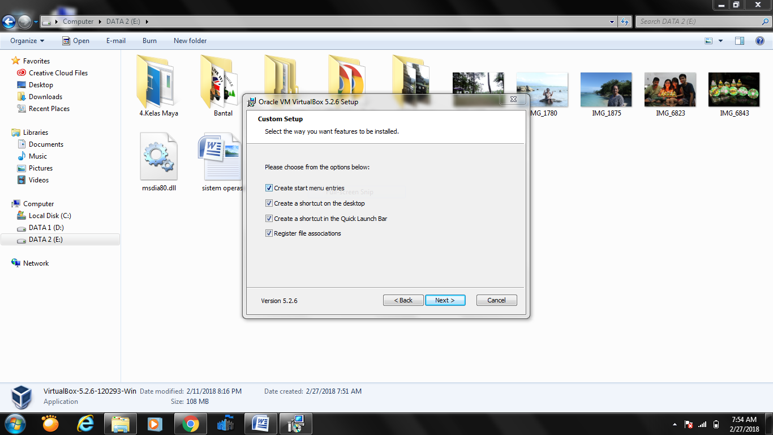This screenshot has height=435, width=773.
Task: Click the VirtualBox installer taskbar icon
Action: (x=296, y=424)
